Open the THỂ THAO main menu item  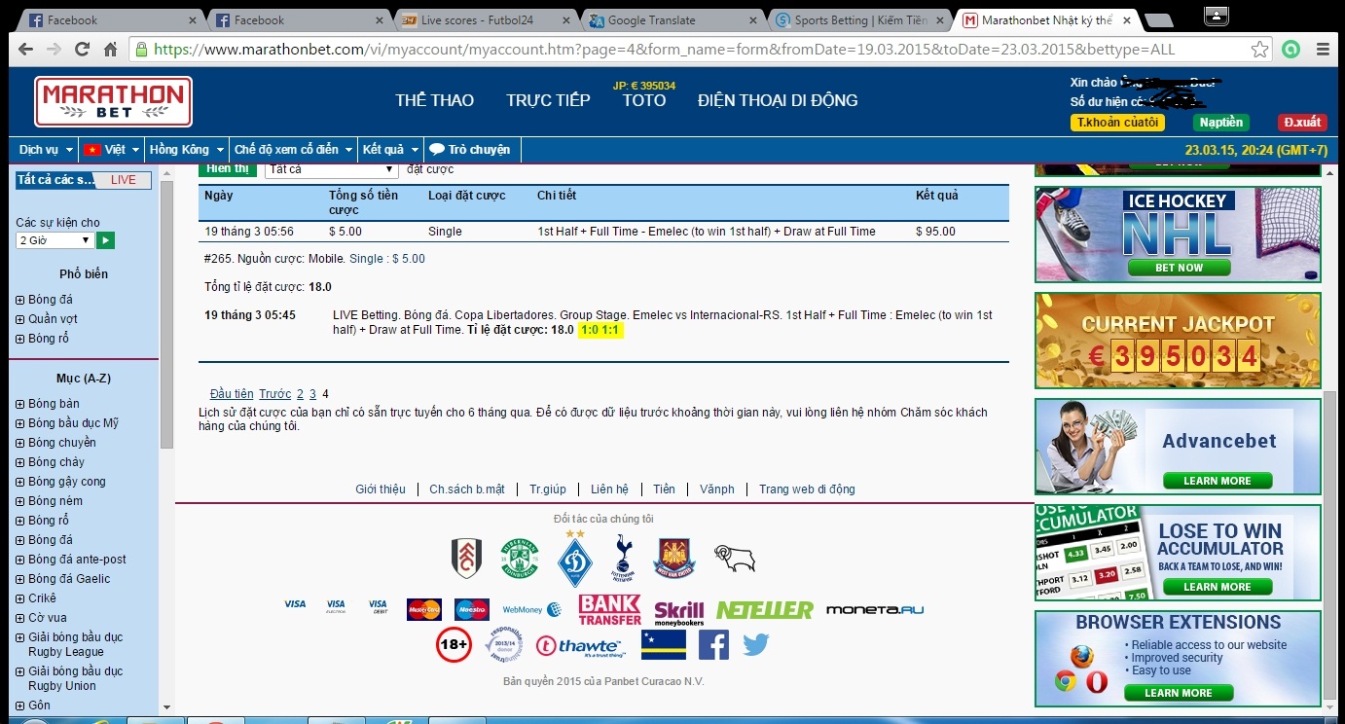click(434, 100)
